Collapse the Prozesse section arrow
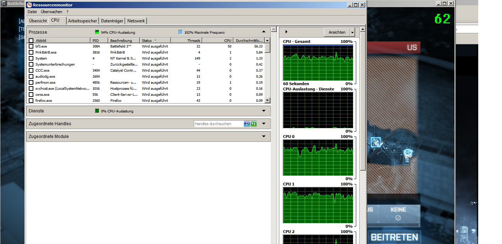 tap(264, 32)
